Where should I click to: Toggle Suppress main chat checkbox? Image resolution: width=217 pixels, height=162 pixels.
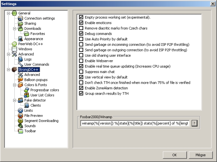click(81, 72)
